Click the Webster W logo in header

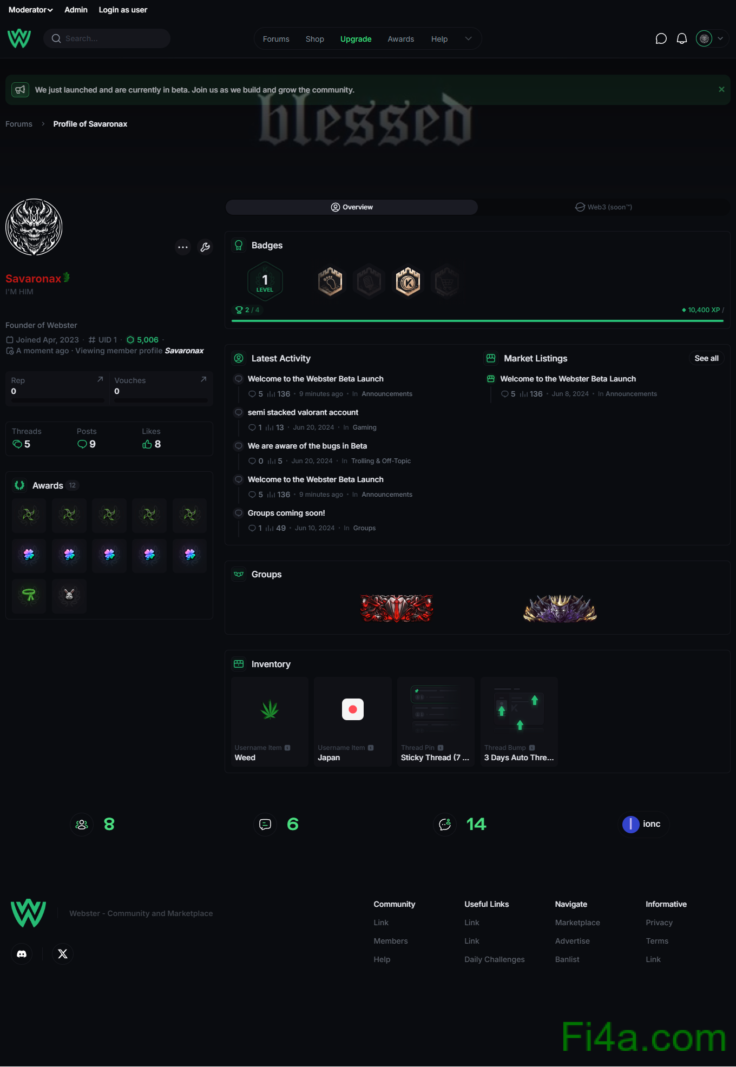pos(19,38)
